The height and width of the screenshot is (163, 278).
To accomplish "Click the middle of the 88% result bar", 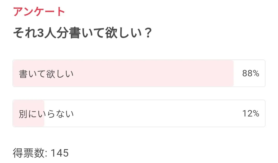I will [x=139, y=74].
